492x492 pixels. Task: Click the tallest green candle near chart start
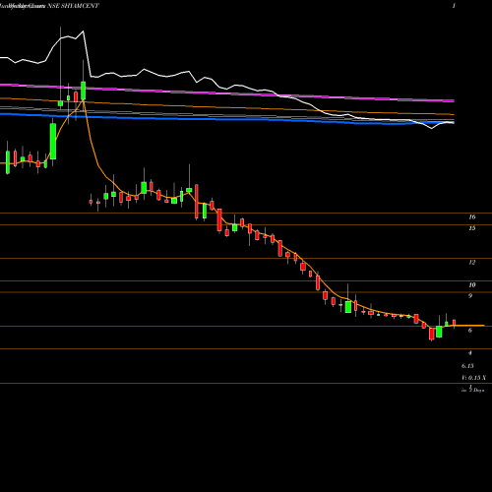53,142
